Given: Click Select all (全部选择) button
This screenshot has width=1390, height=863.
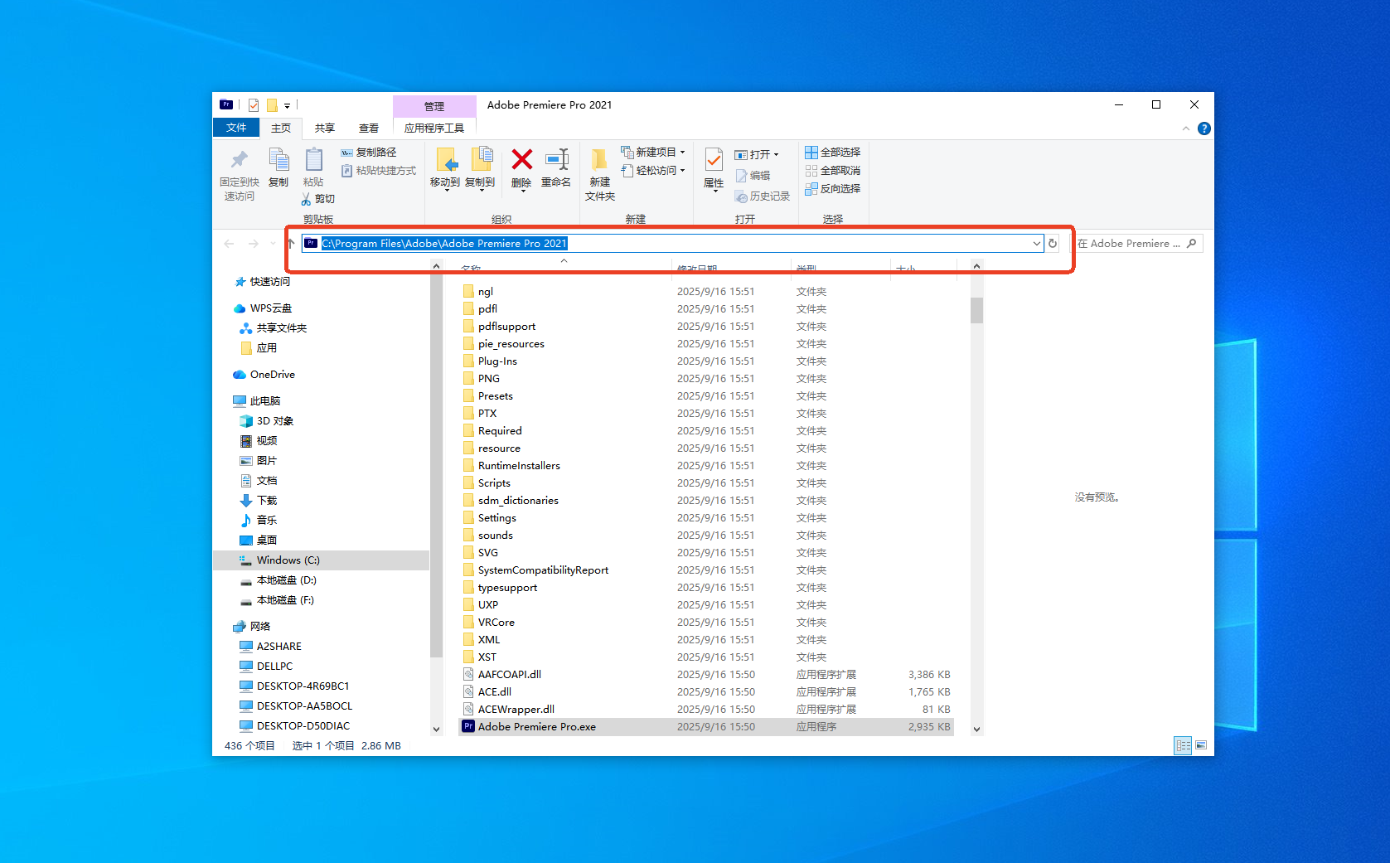Looking at the screenshot, I should click(833, 153).
